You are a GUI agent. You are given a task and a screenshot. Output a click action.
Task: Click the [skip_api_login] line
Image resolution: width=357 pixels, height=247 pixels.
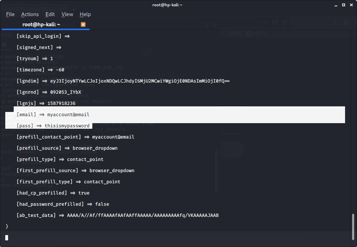[43, 36]
